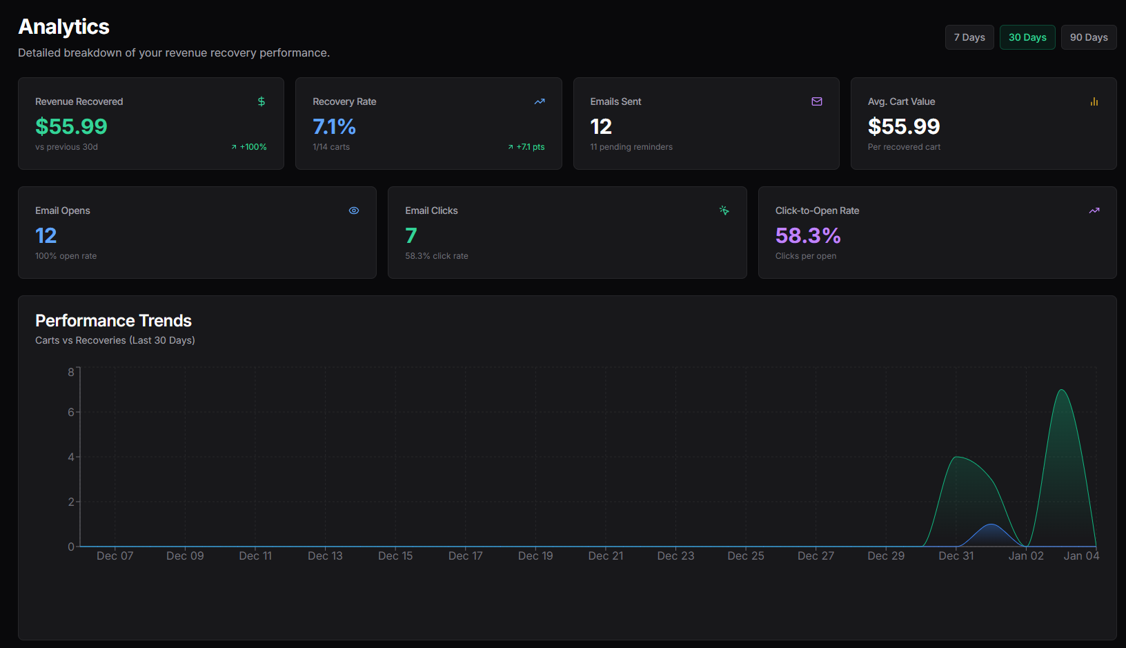The width and height of the screenshot is (1126, 648).
Task: Select the active 30 Days range toggle
Action: coord(1027,37)
